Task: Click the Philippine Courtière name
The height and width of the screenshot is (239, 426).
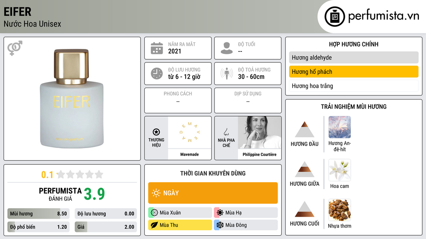Action: click(x=260, y=154)
